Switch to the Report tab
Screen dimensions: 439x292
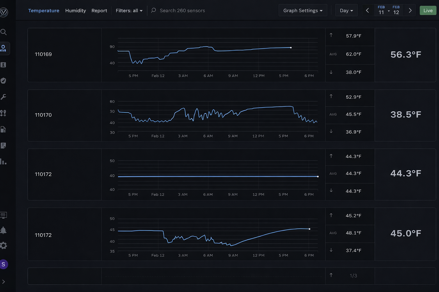click(x=99, y=11)
